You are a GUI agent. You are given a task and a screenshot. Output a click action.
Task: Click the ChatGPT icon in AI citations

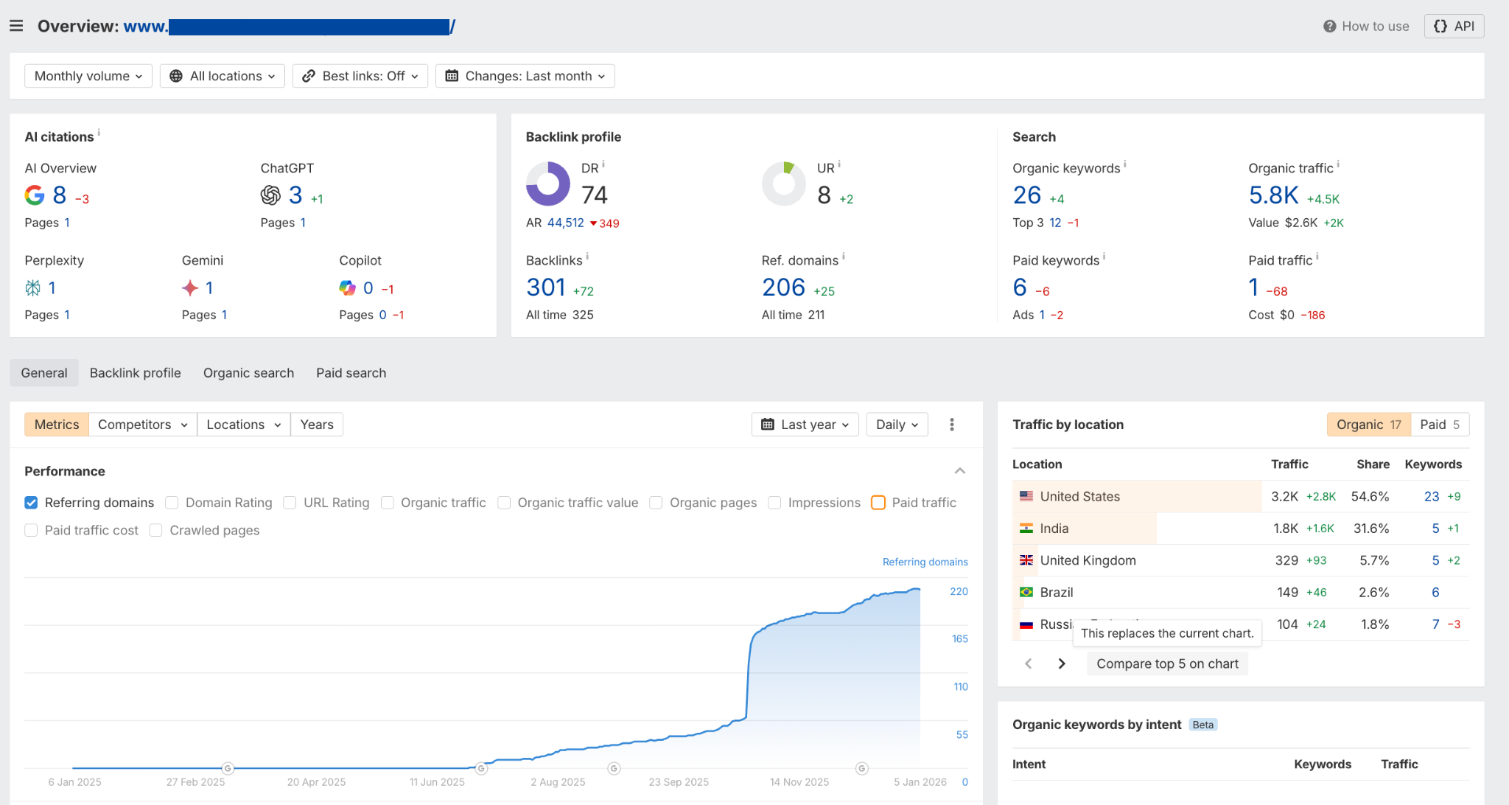(271, 195)
